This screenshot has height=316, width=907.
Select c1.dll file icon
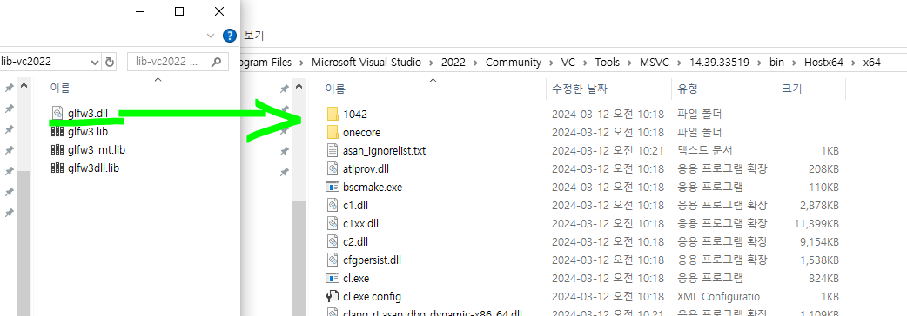click(333, 205)
